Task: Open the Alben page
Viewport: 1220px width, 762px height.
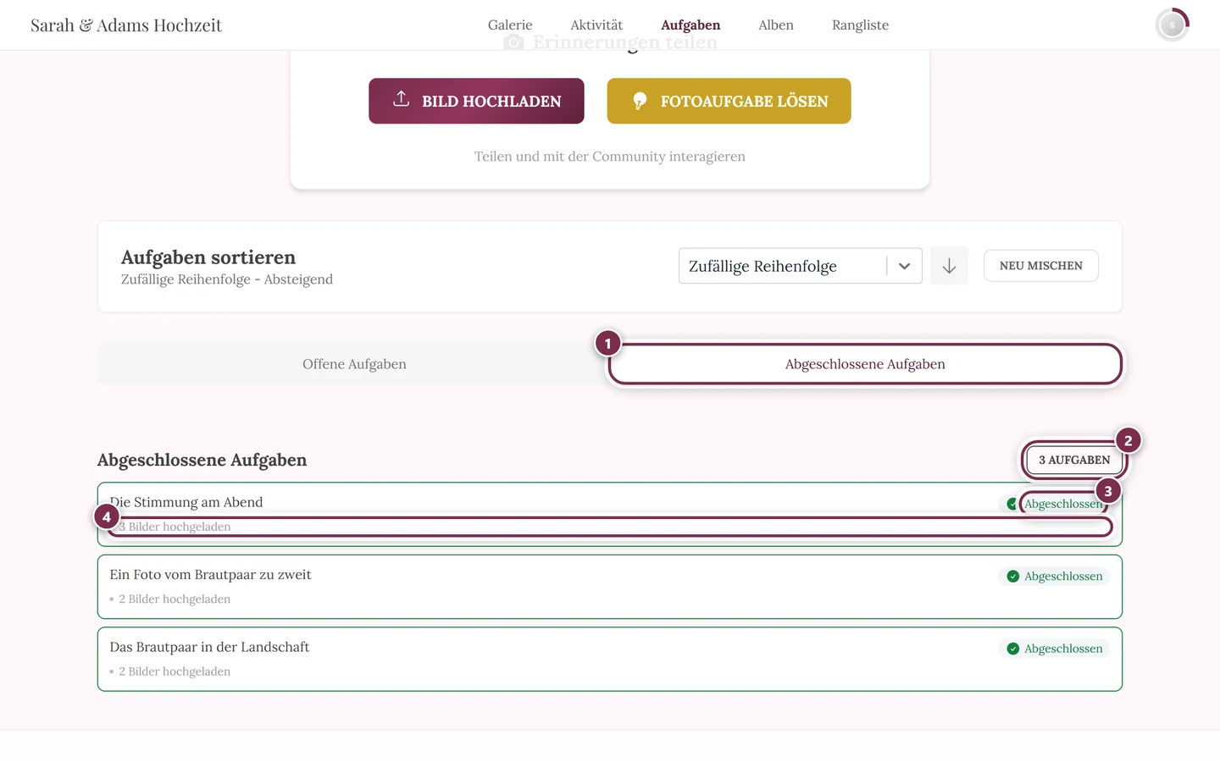Action: pos(776,25)
